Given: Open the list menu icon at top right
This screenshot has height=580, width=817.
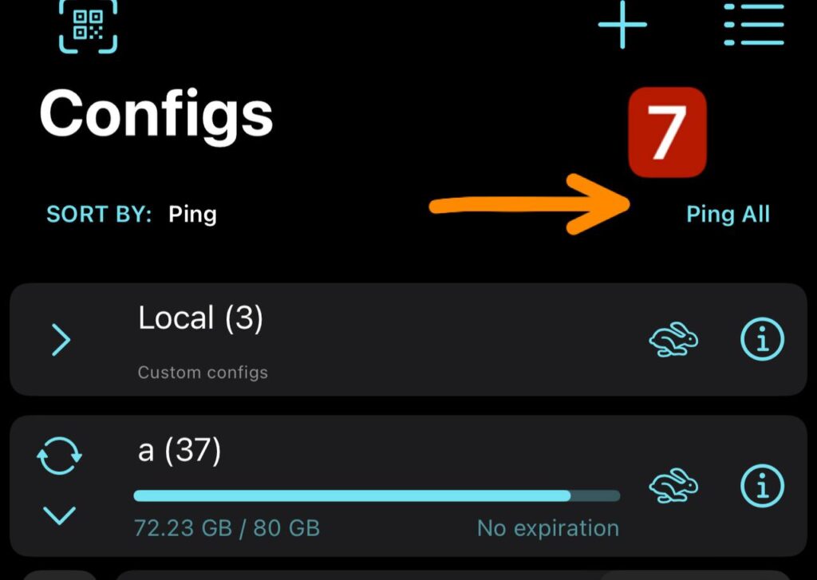Looking at the screenshot, I should (x=754, y=24).
